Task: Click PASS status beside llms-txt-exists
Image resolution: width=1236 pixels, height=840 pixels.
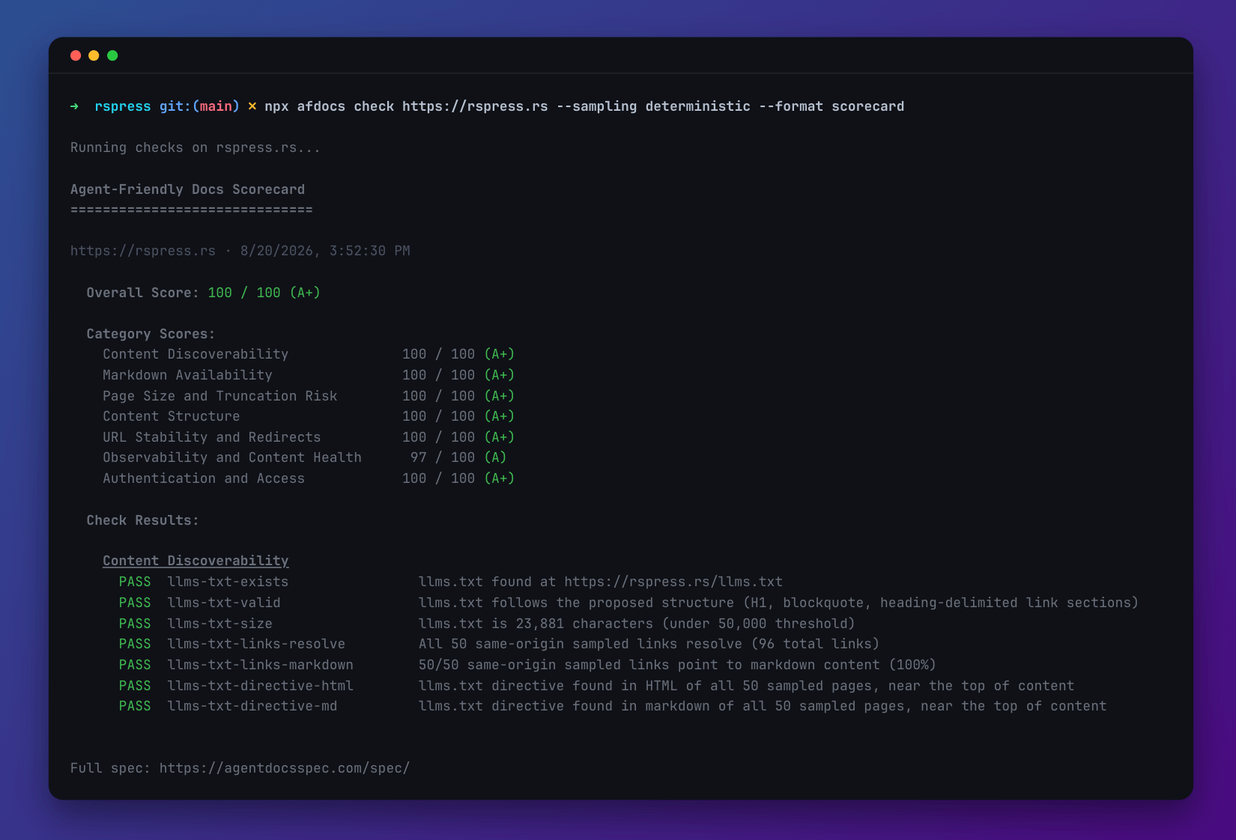Action: [x=135, y=582]
